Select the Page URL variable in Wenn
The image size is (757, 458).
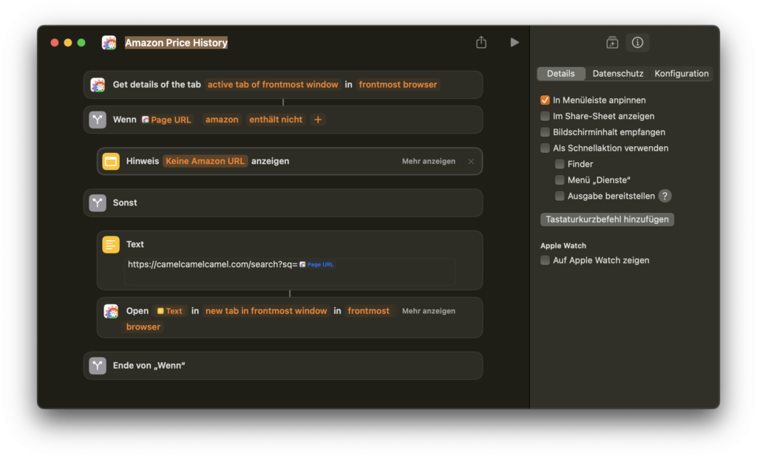166,120
